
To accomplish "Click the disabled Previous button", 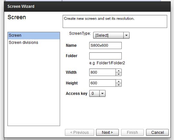I will tap(80, 132).
